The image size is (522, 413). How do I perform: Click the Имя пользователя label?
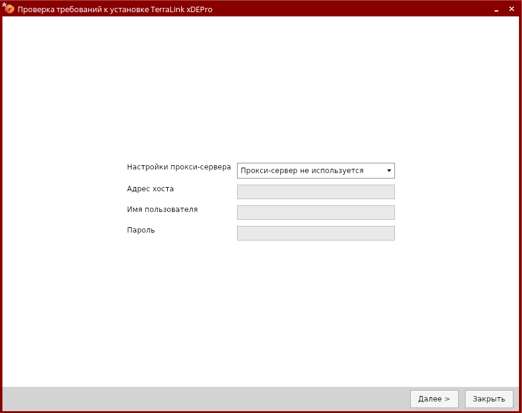tap(162, 210)
